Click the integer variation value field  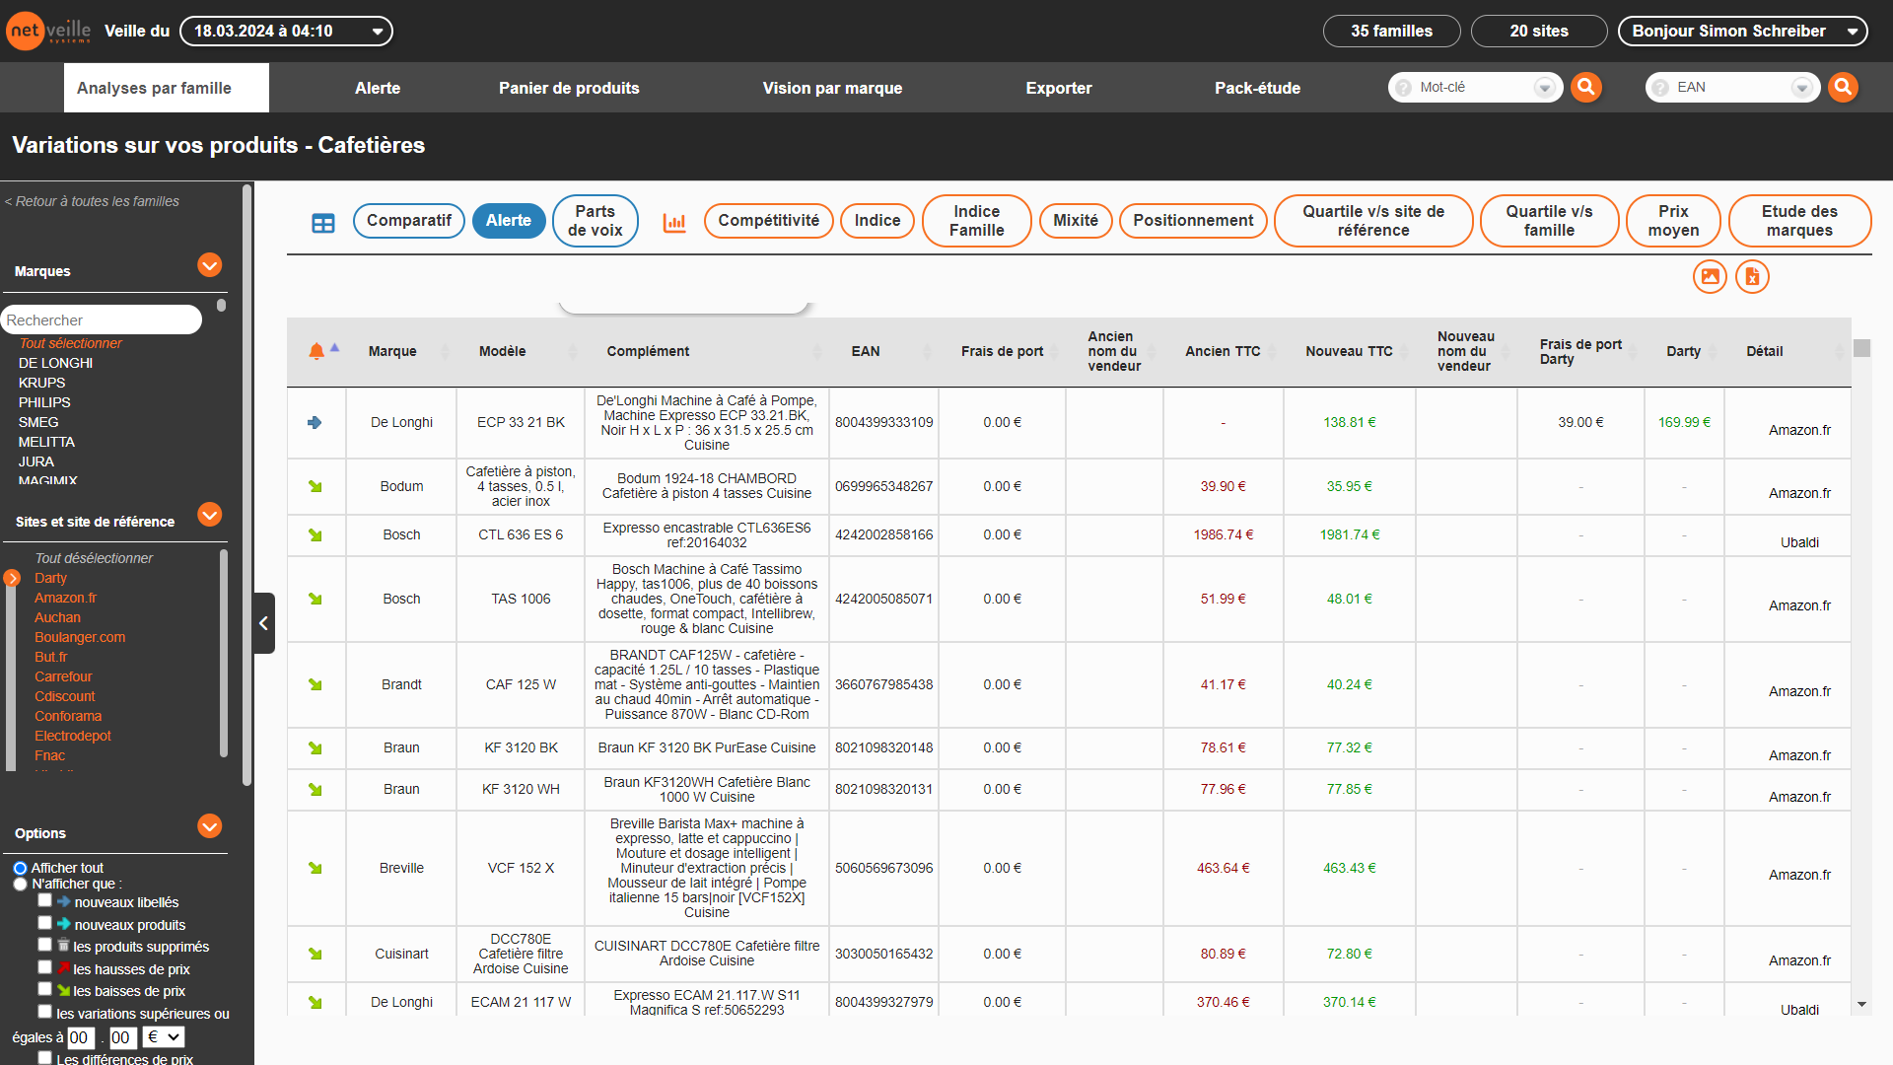(80, 1037)
